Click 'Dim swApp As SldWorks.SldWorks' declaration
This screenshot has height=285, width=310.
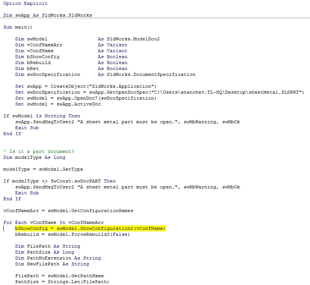47,15
